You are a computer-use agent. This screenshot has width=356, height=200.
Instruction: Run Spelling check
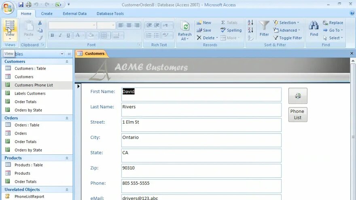(231, 30)
